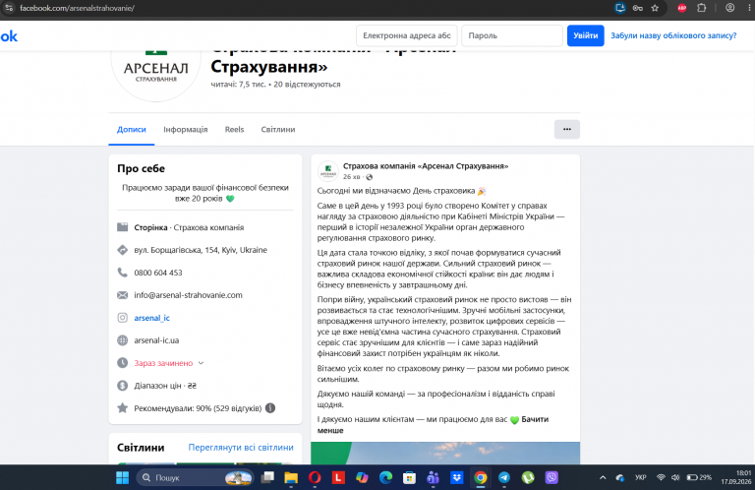Click the '20 відстежуються' following count
This screenshot has width=755, height=490.
click(307, 85)
